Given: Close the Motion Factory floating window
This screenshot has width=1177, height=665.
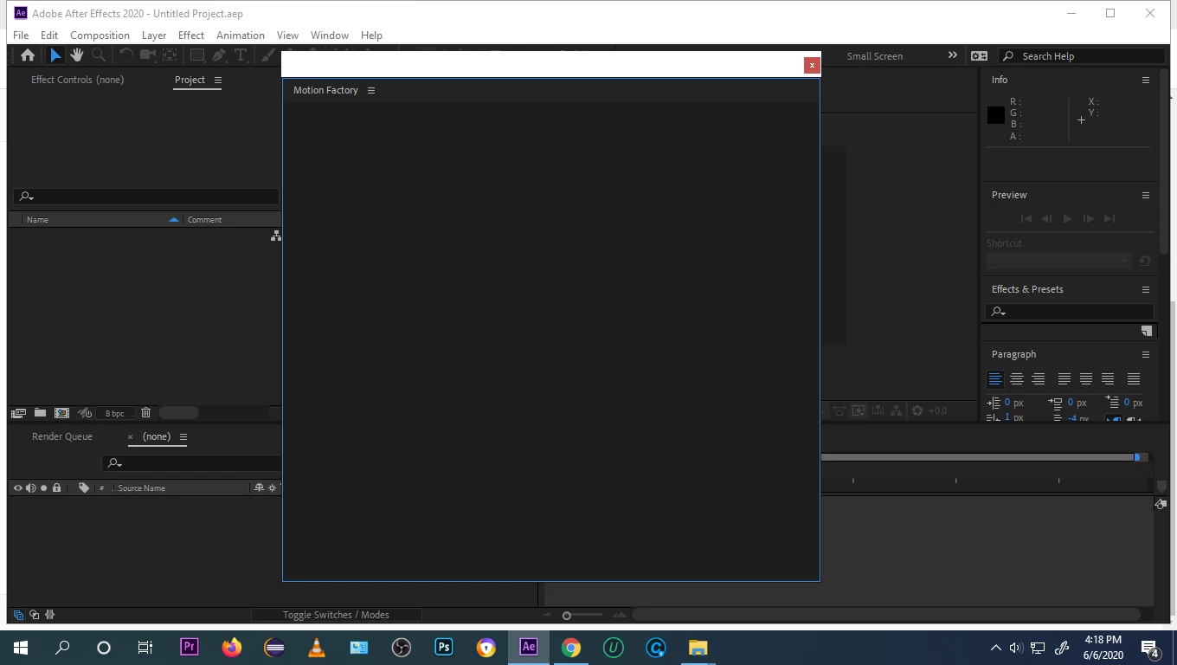Looking at the screenshot, I should point(812,65).
